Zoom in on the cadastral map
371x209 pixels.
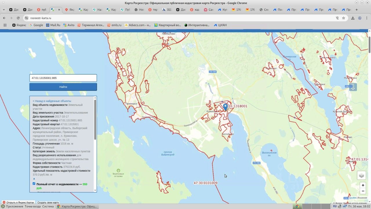coord(363,185)
